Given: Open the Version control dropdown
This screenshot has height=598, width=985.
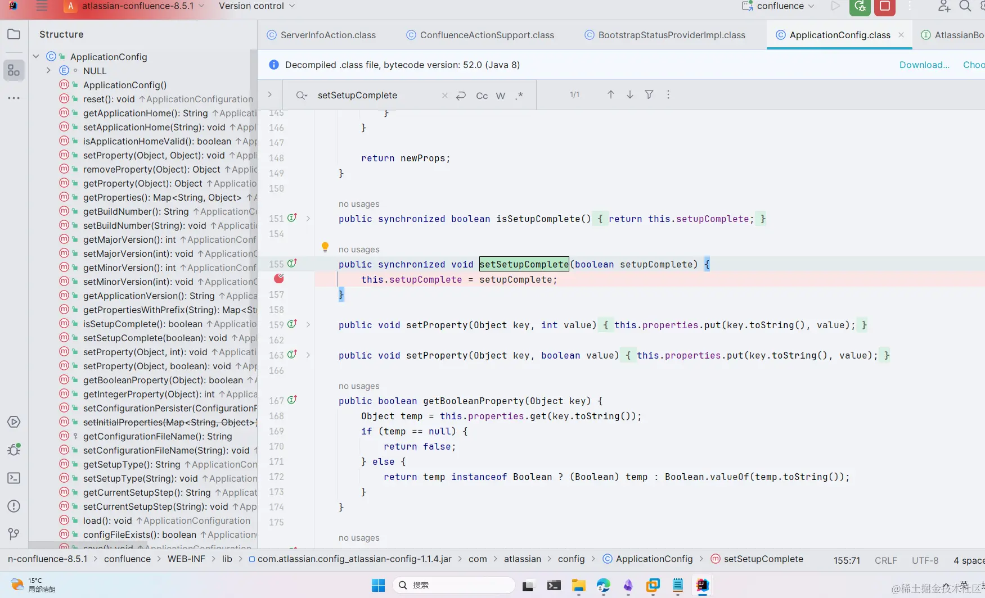Looking at the screenshot, I should tap(257, 6).
